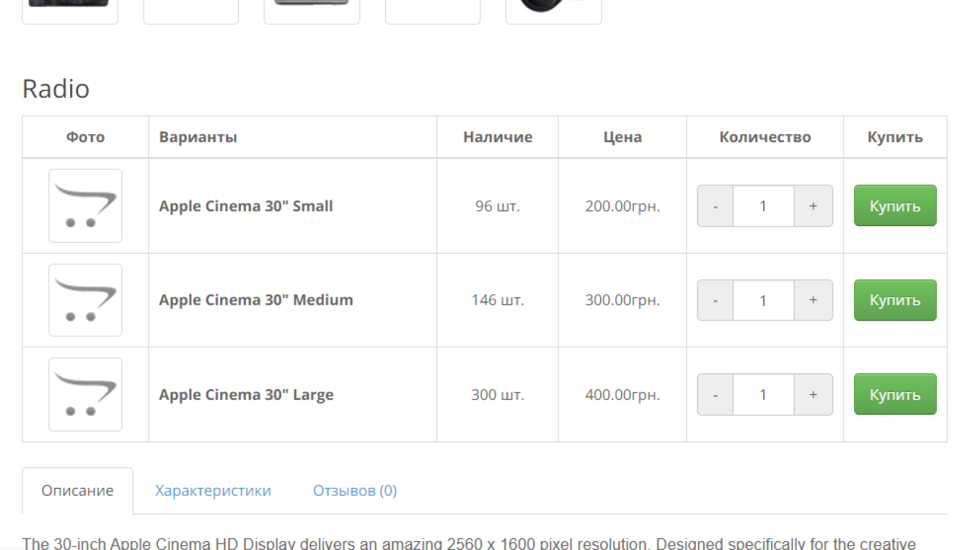
Task: Increase quantity for Apple Cinema 30" Medium
Action: click(x=813, y=300)
